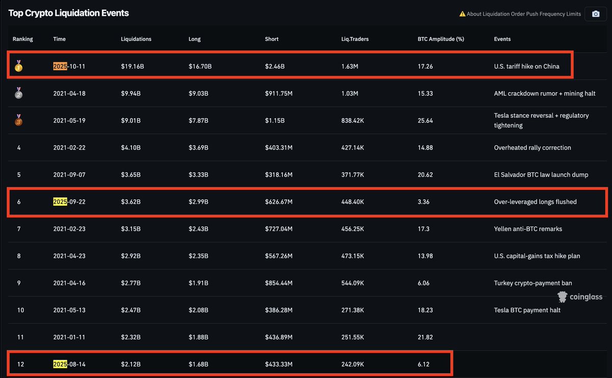
Task: Click the Top Crypto Liquidation Events title
Action: tap(68, 13)
